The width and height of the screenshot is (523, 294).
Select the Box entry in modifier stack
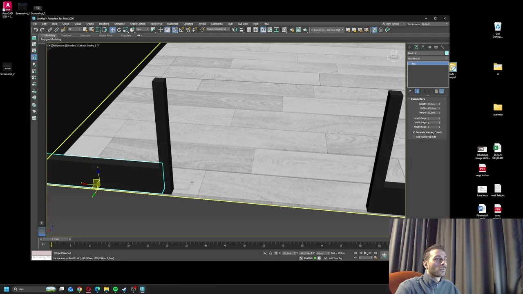pyautogui.click(x=428, y=64)
